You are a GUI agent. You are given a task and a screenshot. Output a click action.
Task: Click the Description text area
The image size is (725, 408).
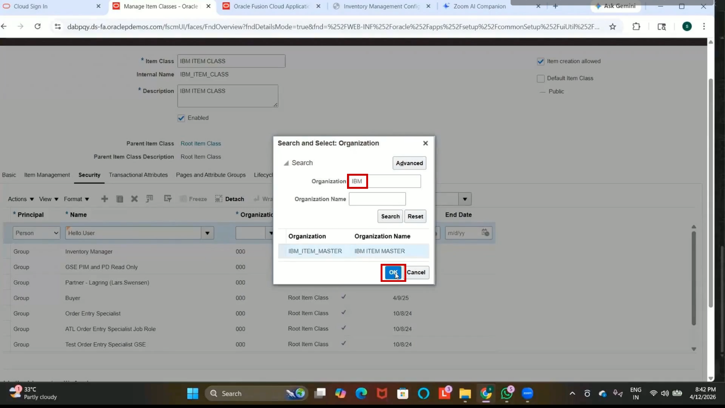pyautogui.click(x=228, y=96)
